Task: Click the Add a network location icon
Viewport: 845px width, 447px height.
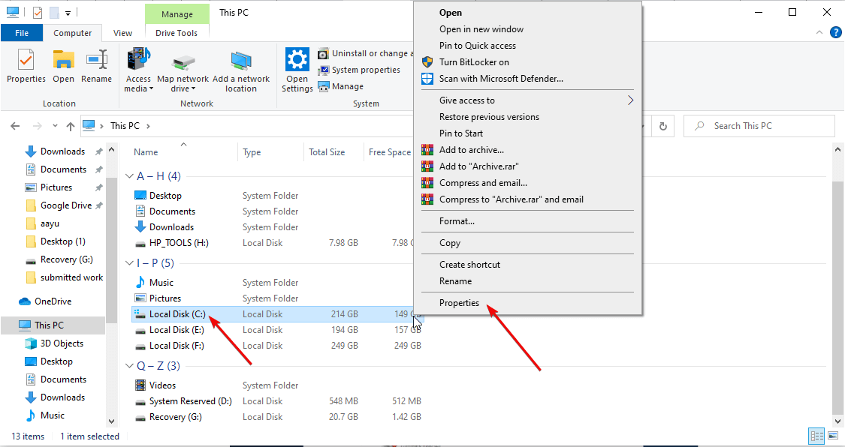Action: tap(241, 67)
